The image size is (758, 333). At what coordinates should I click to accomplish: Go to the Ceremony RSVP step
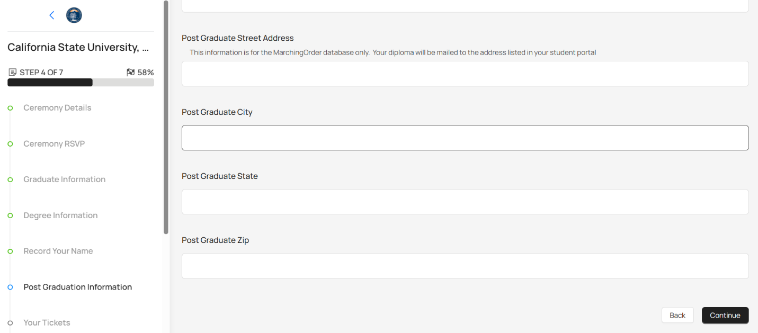pos(54,144)
